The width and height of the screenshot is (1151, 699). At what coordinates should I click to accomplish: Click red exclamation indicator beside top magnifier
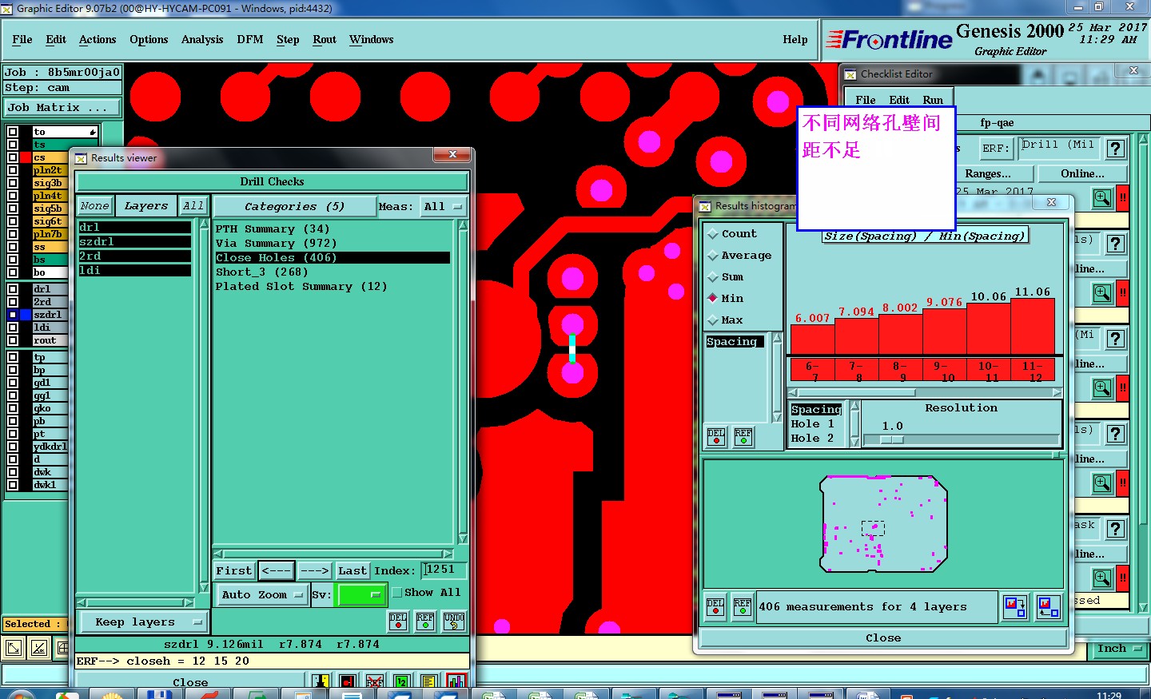click(x=1122, y=198)
